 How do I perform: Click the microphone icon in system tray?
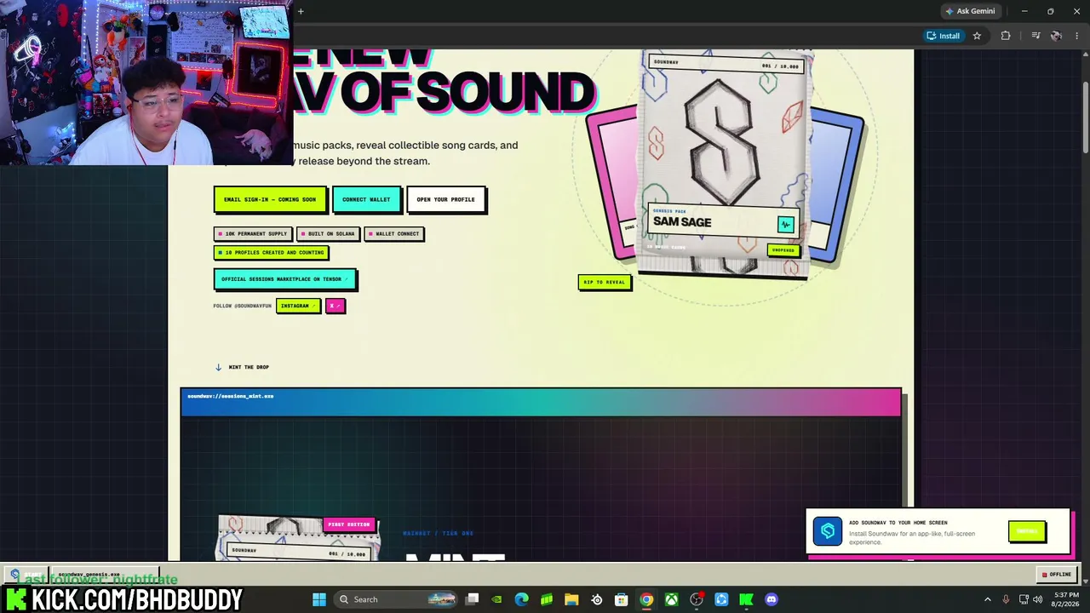pos(1006,599)
